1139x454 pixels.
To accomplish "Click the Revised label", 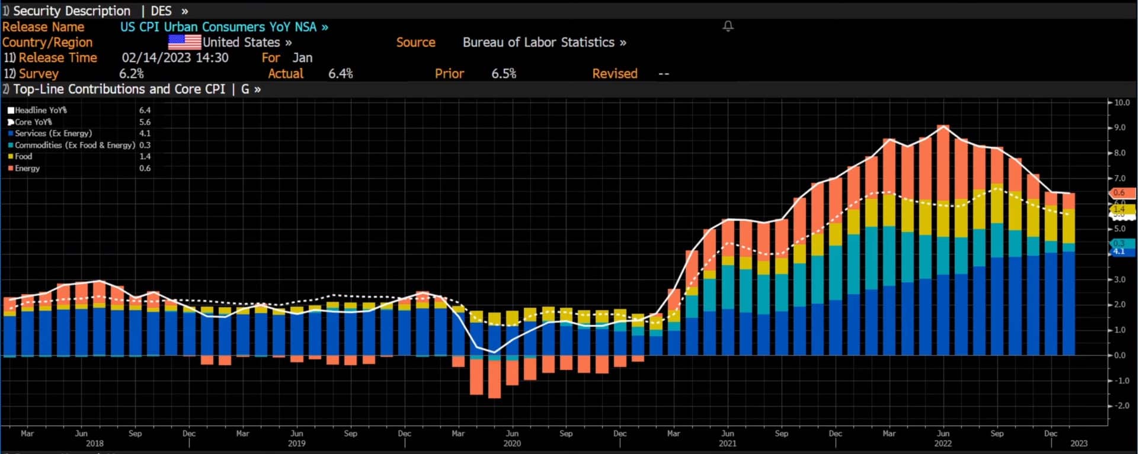I will point(615,73).
